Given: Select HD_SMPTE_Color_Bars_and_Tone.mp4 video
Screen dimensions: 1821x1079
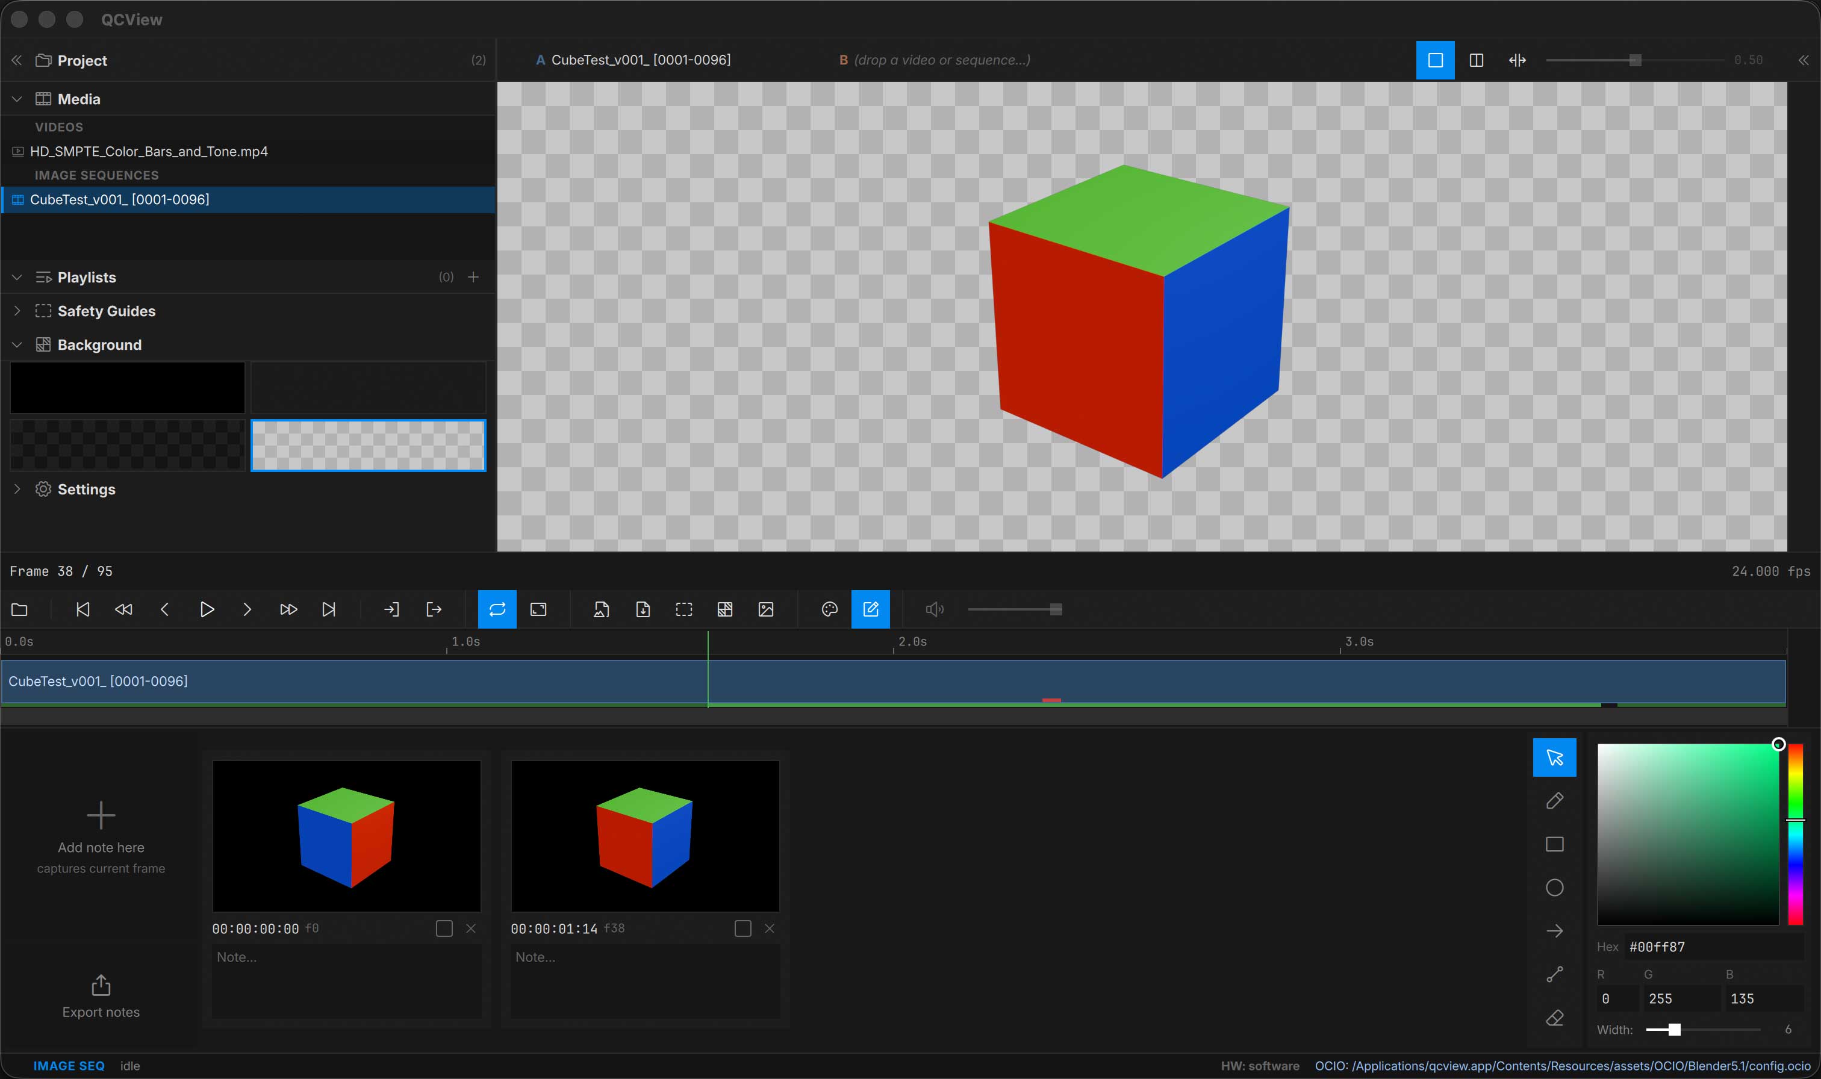Looking at the screenshot, I should 248,151.
